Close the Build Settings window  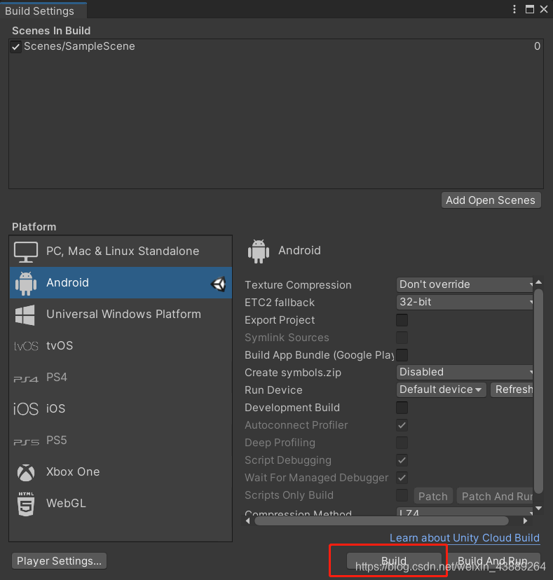point(544,9)
